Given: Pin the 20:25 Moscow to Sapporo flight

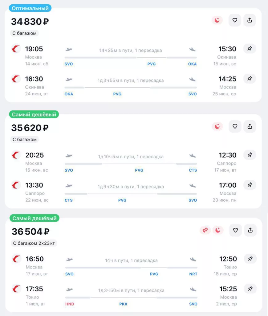Looking at the screenshot, I should click(x=250, y=155).
